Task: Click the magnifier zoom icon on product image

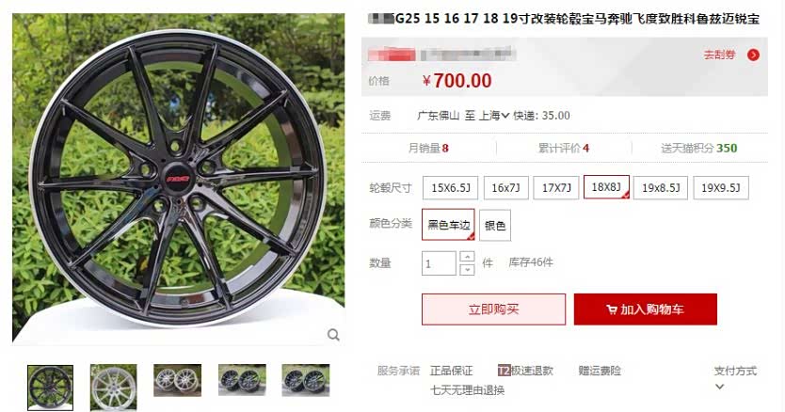Action: 333,335
